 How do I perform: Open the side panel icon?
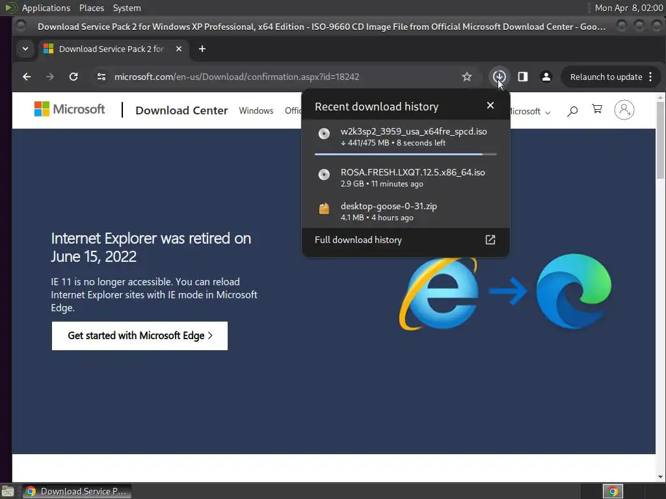pos(522,77)
